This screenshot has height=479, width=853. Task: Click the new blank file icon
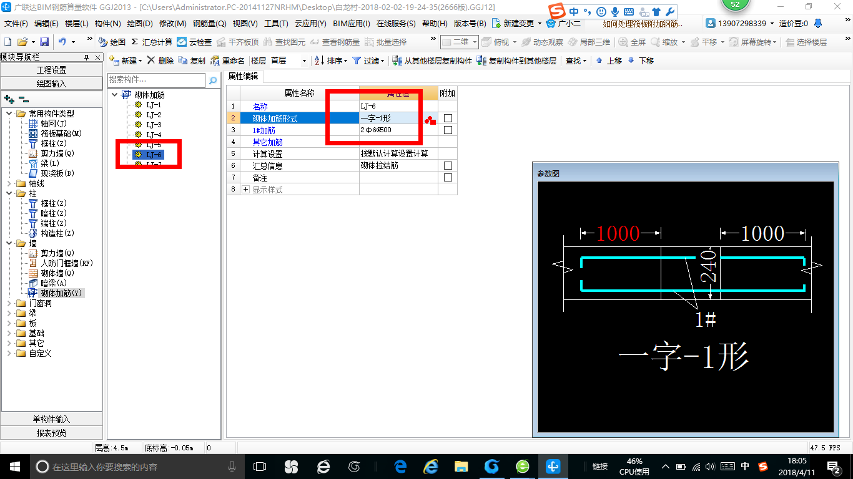7,42
